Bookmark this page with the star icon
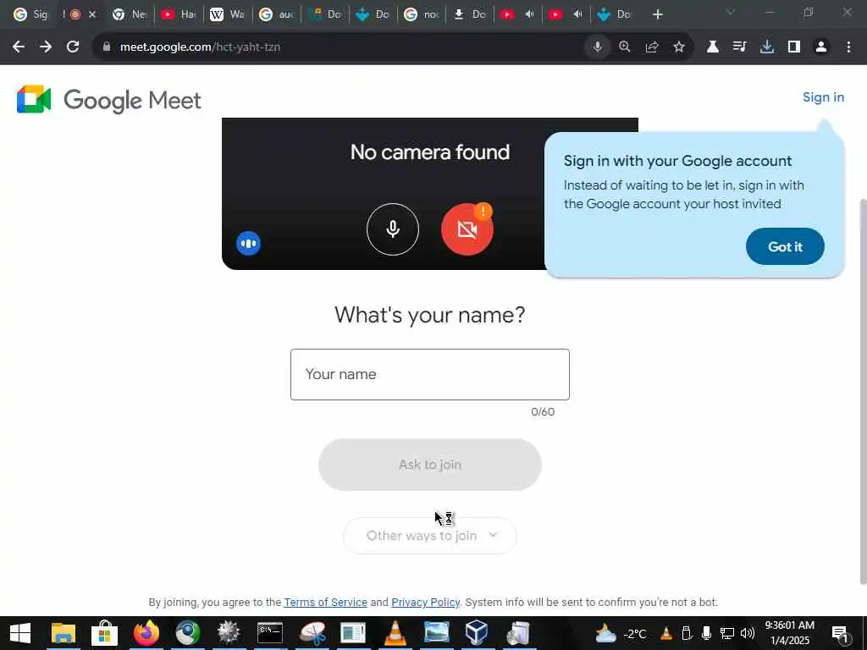The width and height of the screenshot is (867, 650). (679, 47)
